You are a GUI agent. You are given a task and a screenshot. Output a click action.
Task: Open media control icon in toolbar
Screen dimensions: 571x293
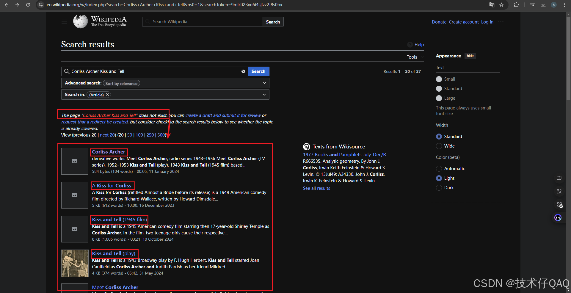click(x=532, y=5)
